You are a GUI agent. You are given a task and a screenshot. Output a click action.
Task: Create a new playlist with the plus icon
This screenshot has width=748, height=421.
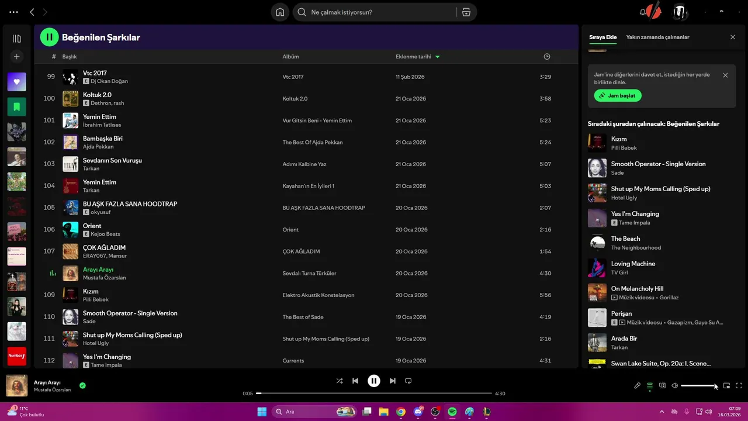[16, 57]
